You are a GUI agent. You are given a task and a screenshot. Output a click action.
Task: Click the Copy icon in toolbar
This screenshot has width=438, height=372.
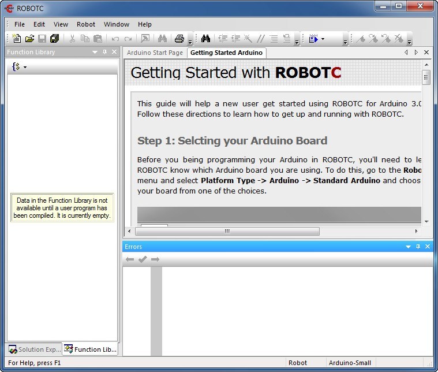click(85, 39)
